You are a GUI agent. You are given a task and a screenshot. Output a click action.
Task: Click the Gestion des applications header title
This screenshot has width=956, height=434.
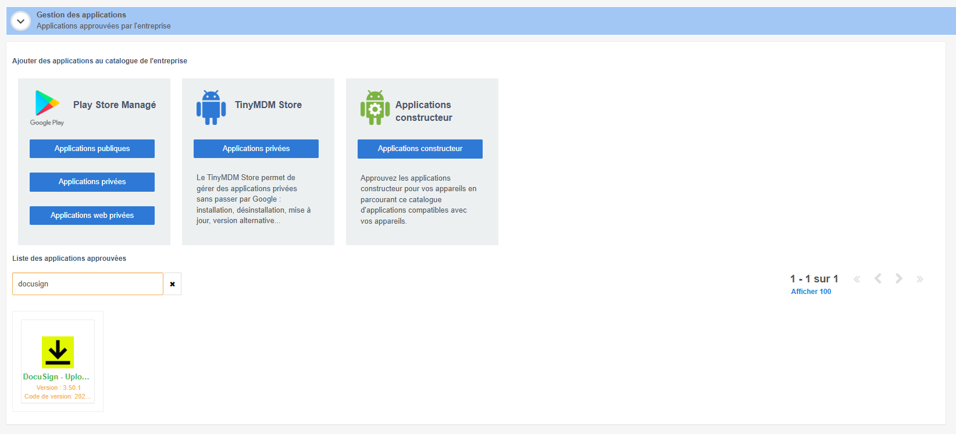point(81,15)
